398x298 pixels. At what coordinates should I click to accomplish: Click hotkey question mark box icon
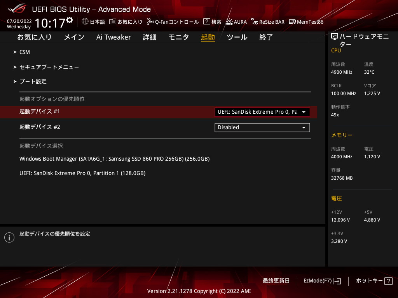pyautogui.click(x=388, y=281)
